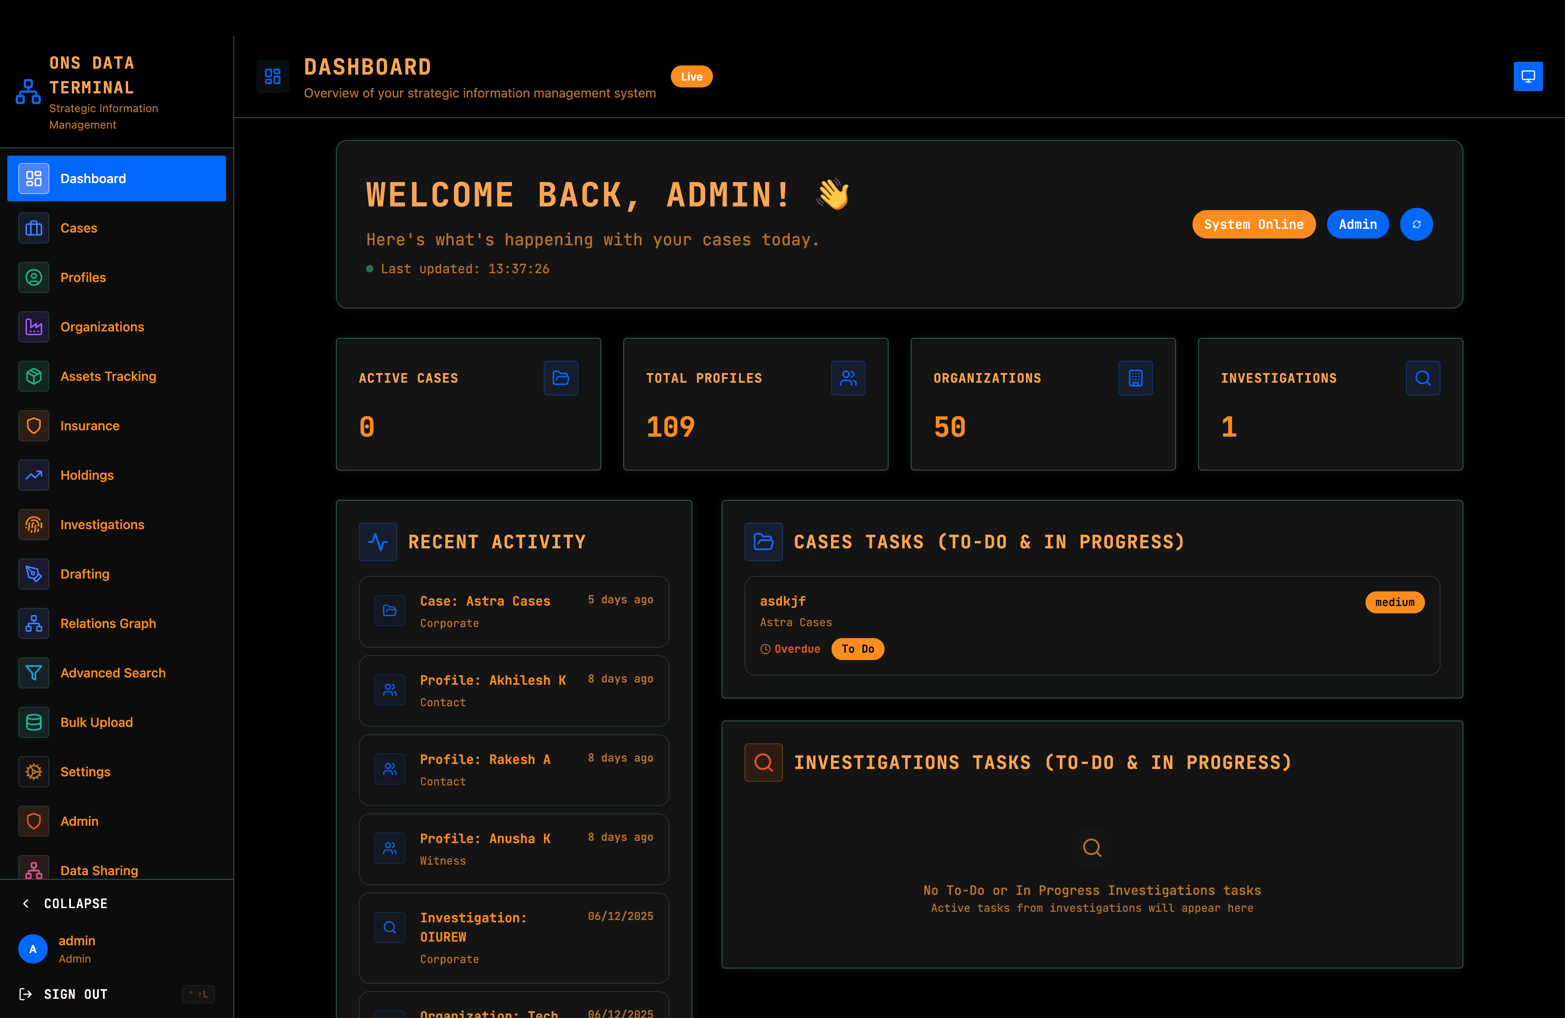Open the Cases menu item
The image size is (1565, 1018).
[116, 228]
